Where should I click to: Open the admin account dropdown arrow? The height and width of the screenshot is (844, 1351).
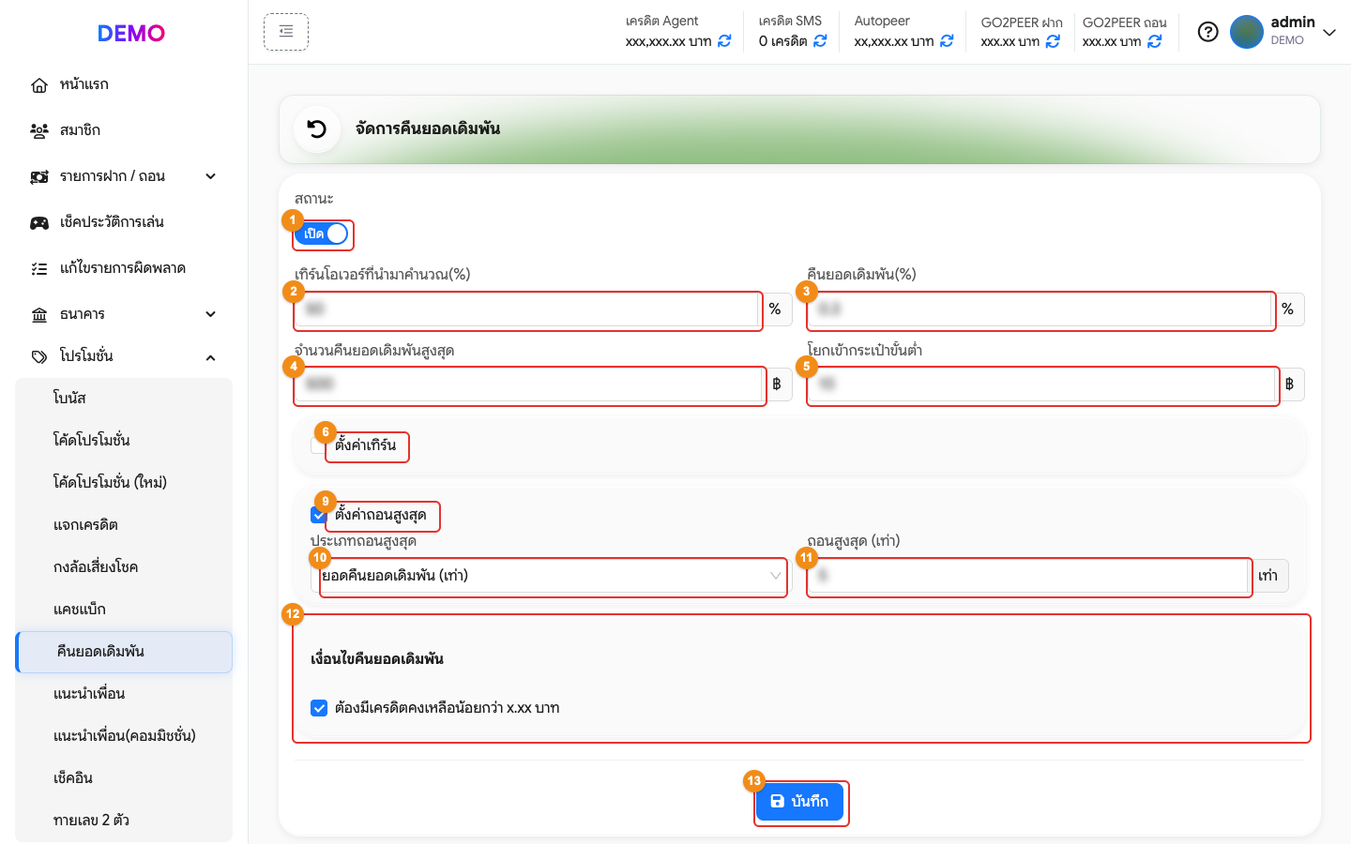(1329, 32)
